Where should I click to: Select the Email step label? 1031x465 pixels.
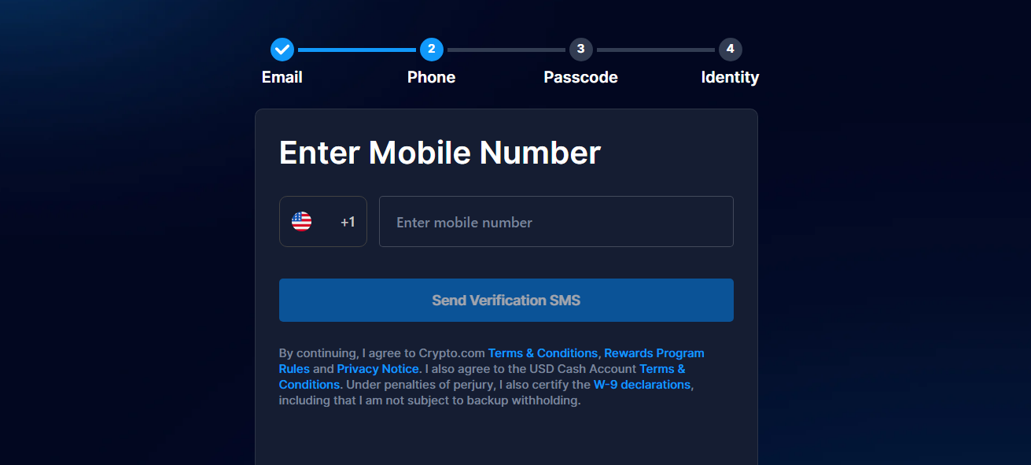coord(282,77)
